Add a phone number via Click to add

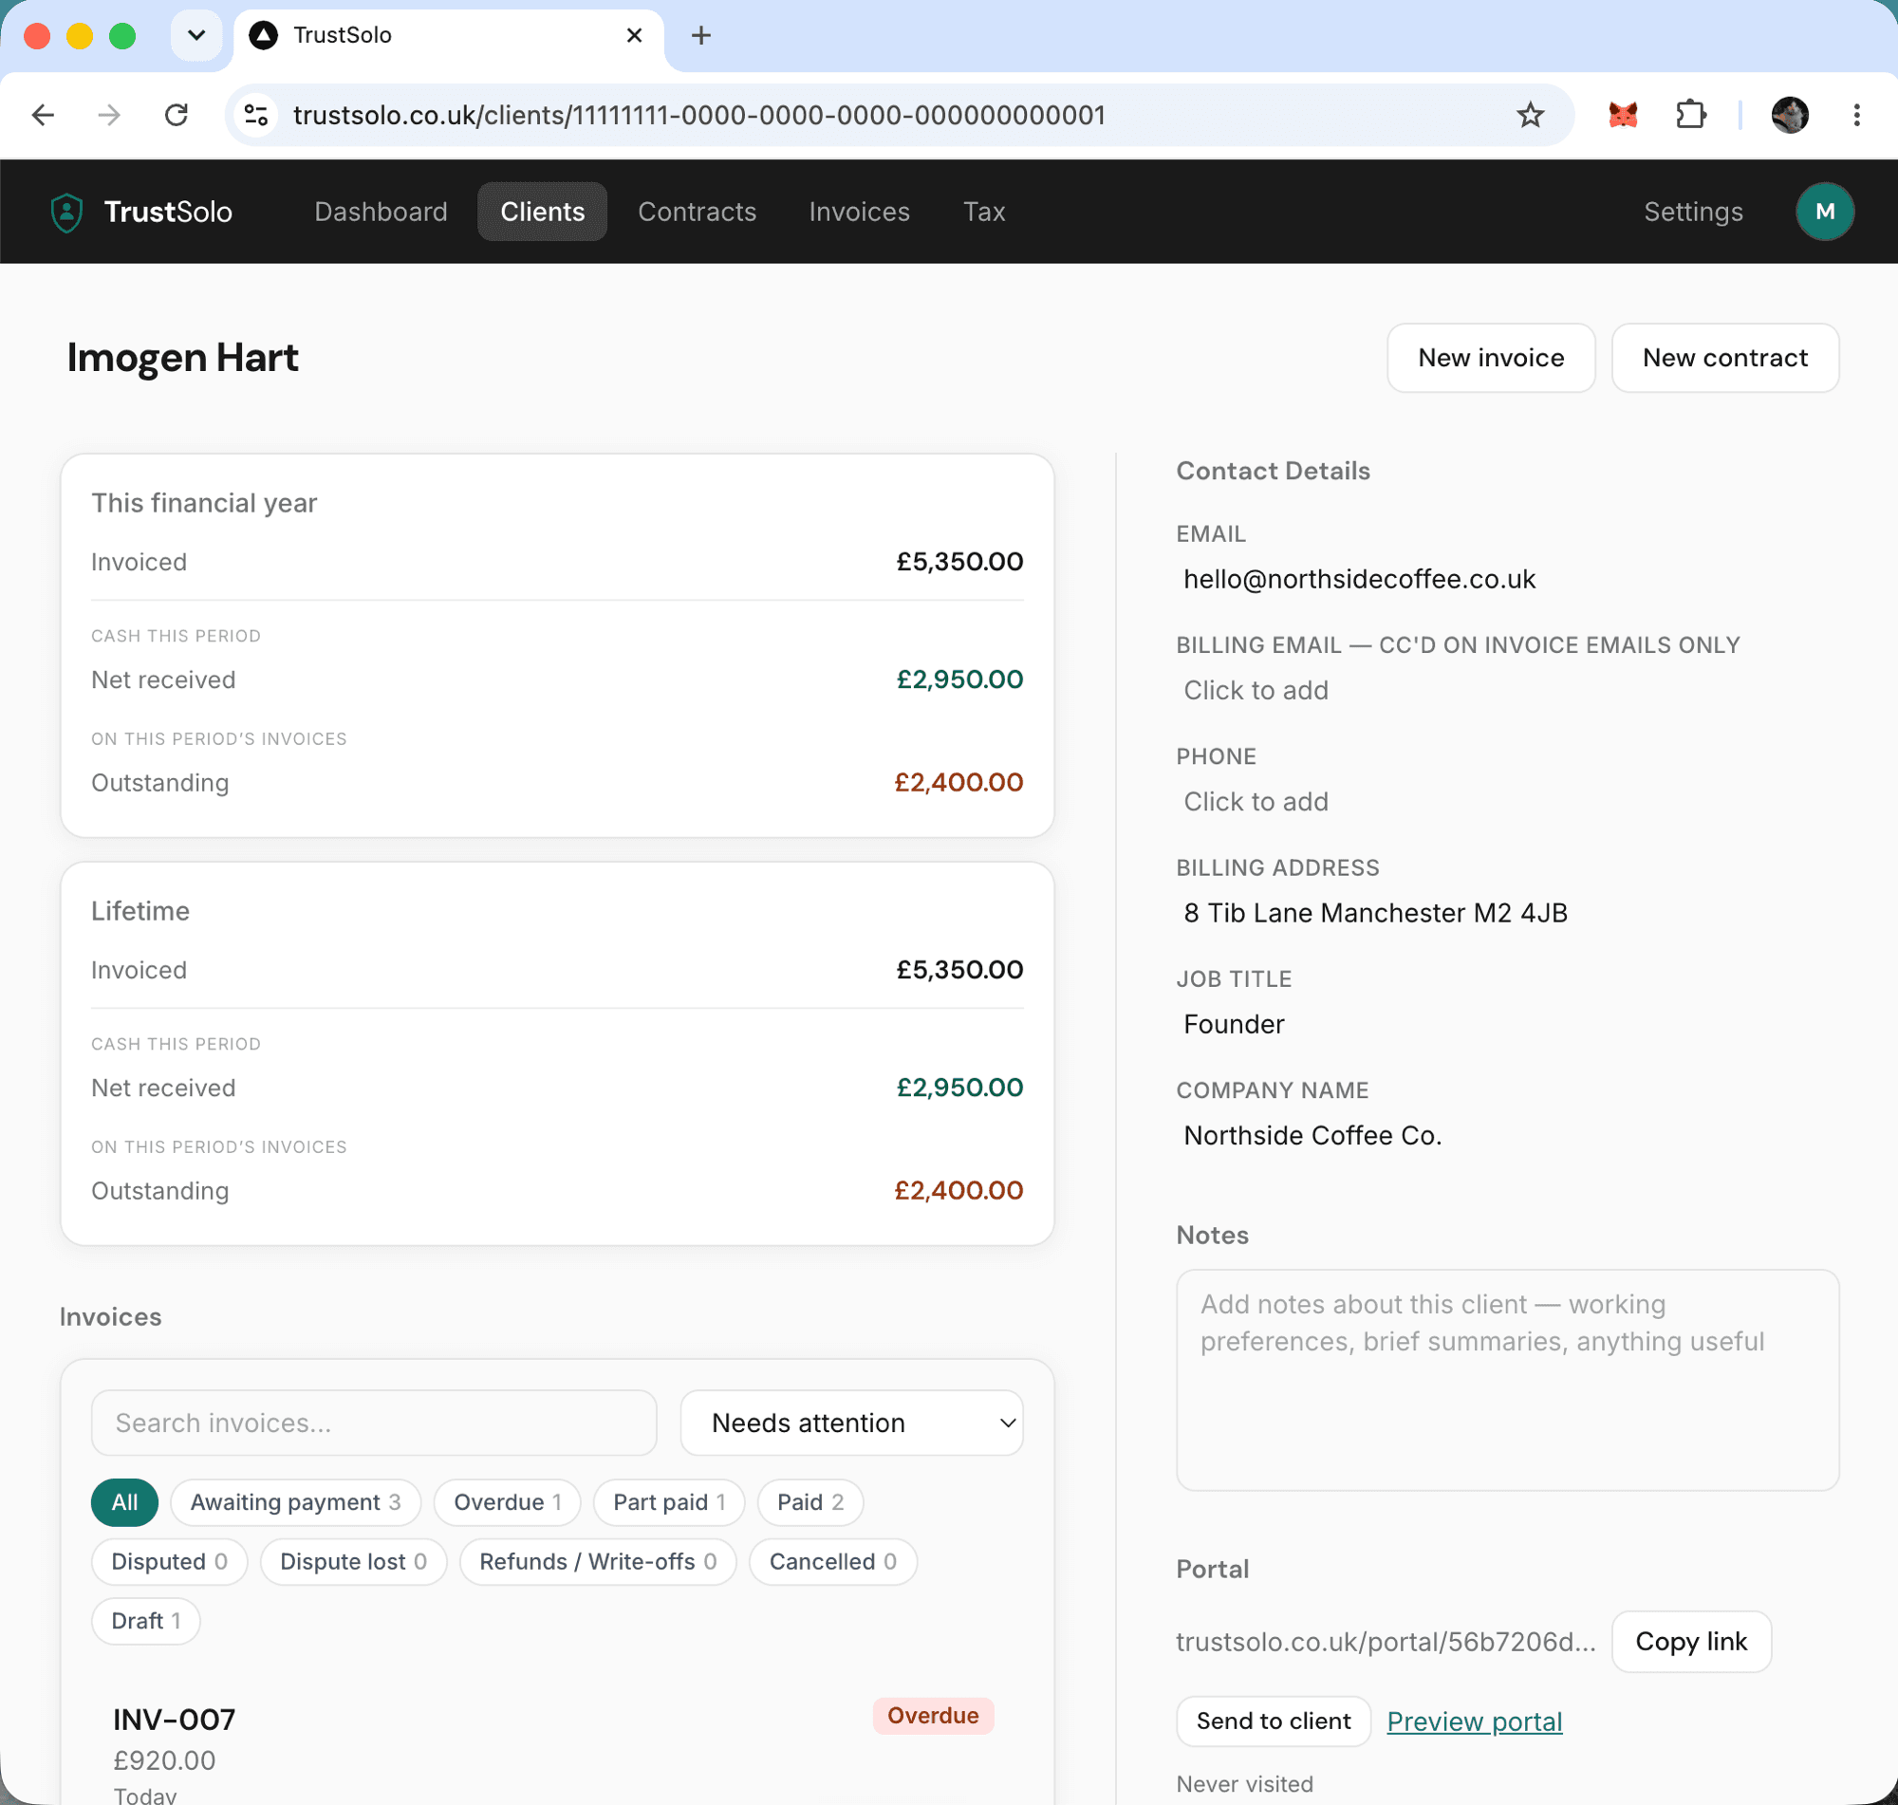coord(1255,802)
